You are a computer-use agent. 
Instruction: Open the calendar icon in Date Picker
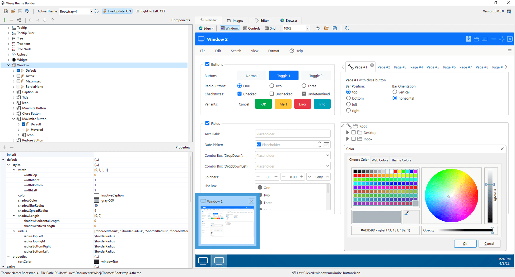(326, 145)
